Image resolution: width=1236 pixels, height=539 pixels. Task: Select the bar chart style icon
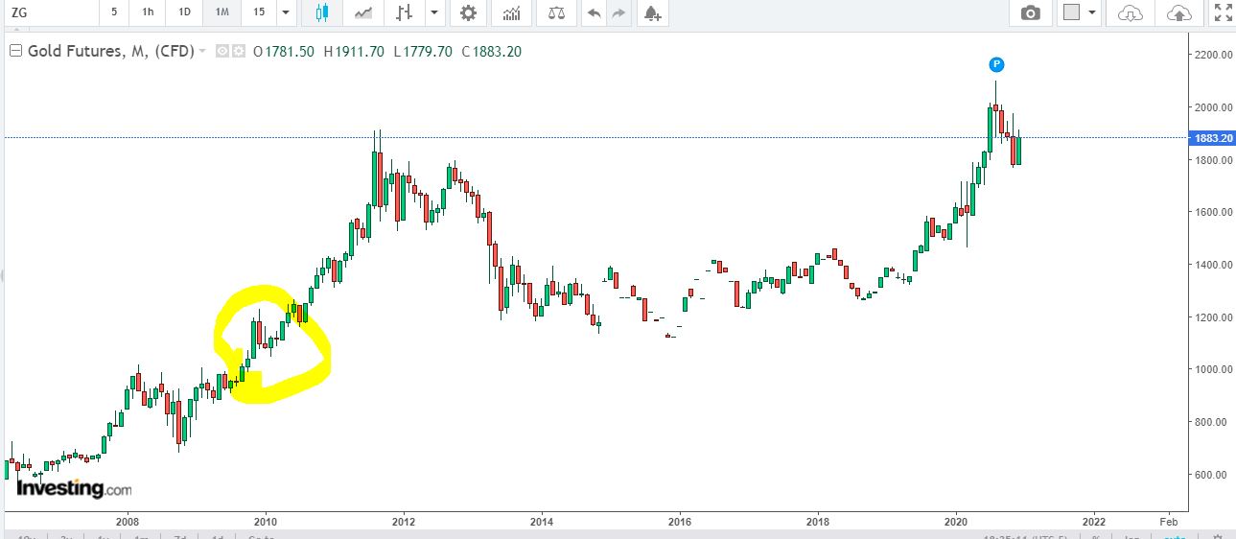pyautogui.click(x=405, y=12)
